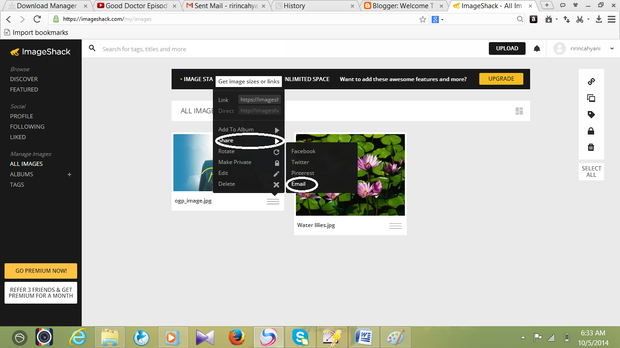Image resolution: width=620 pixels, height=348 pixels.
Task: Show hidden system tray icons
Action: (x=523, y=338)
